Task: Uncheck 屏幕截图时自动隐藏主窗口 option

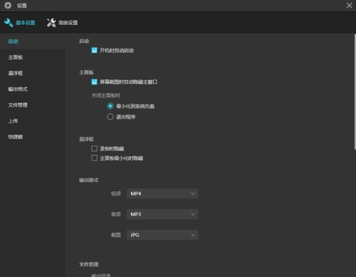Action: (x=95, y=82)
